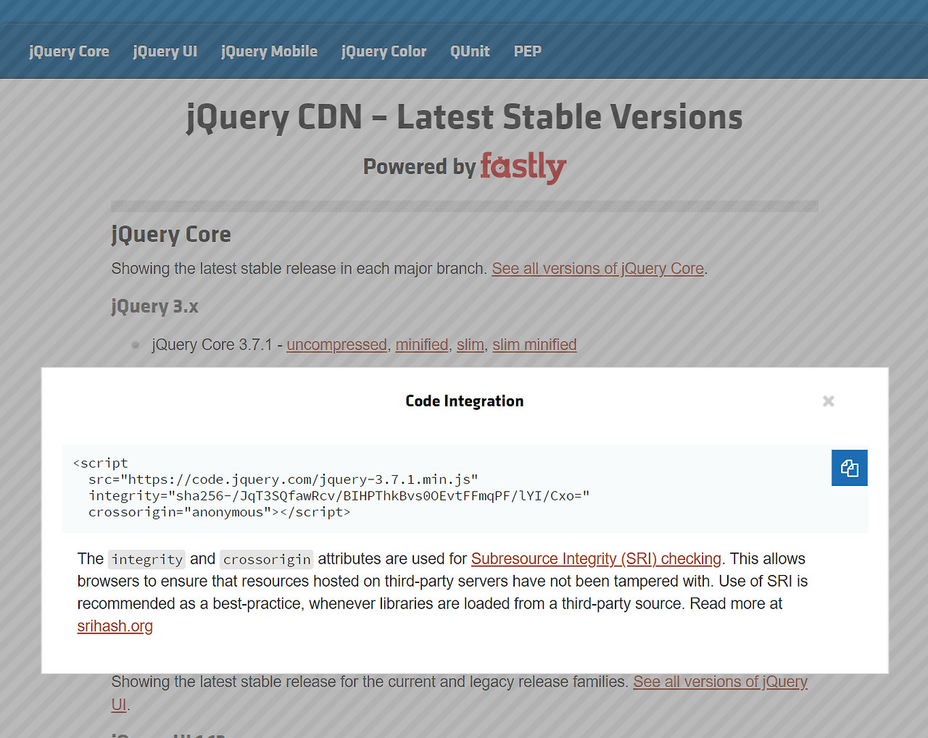This screenshot has width=928, height=738.
Task: Open Subresource Integrity (SRI) checking link
Action: [x=596, y=559]
